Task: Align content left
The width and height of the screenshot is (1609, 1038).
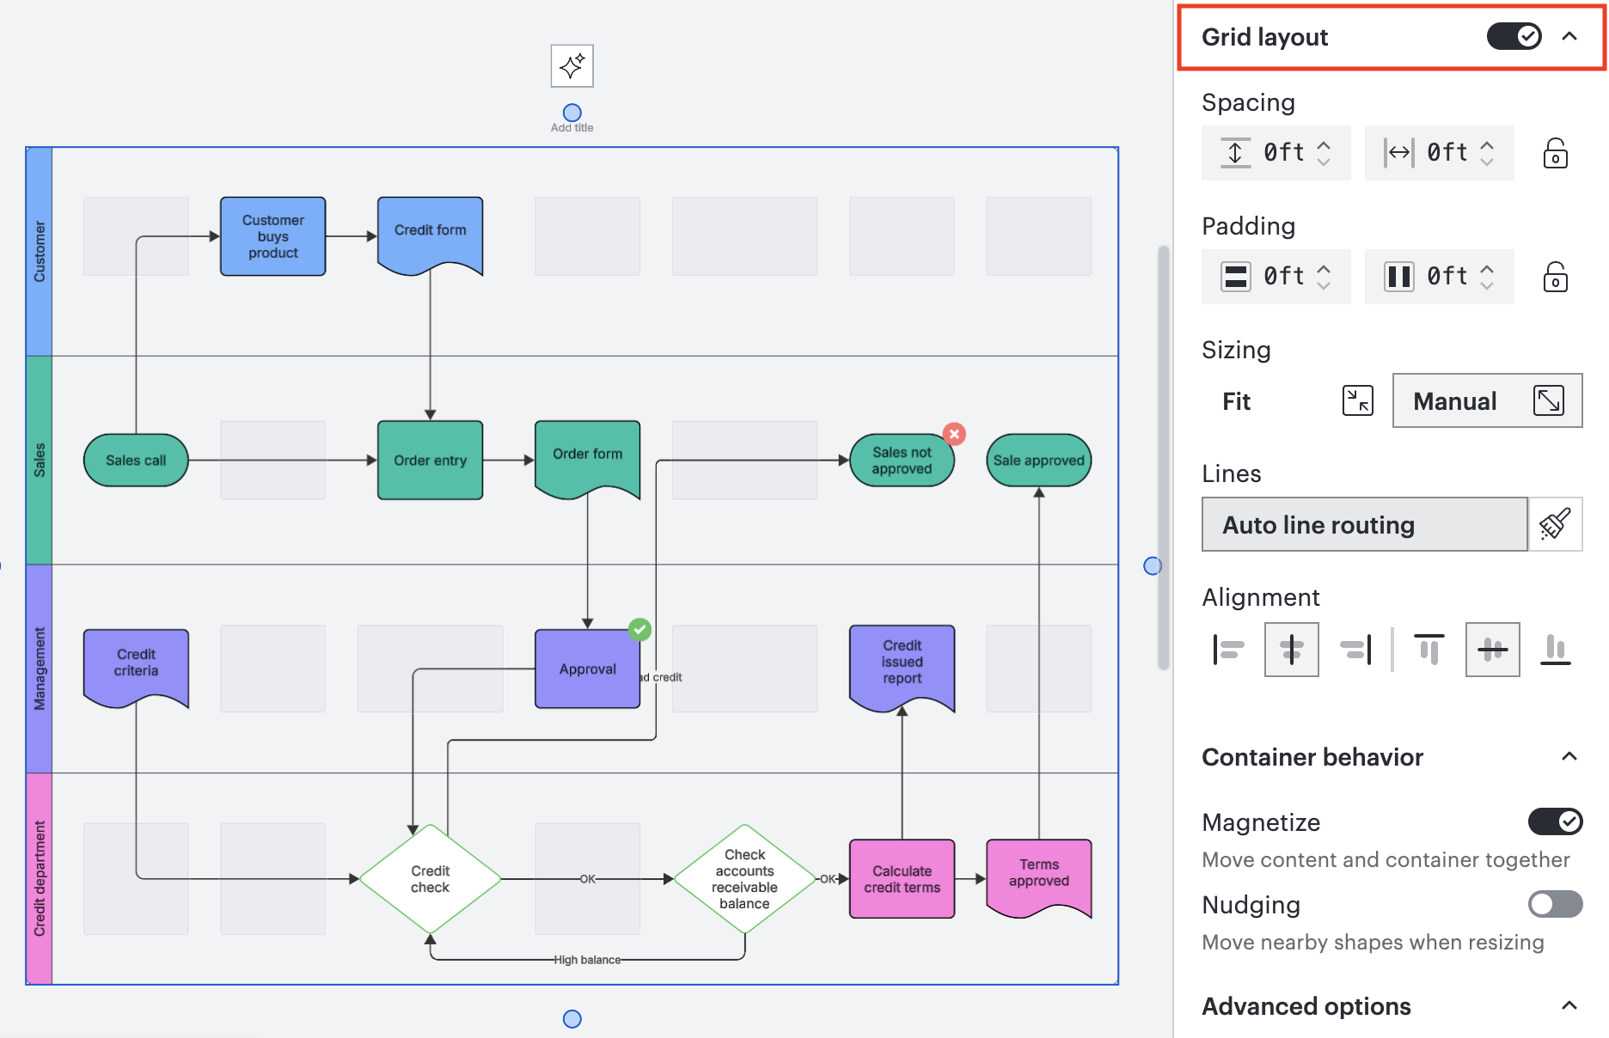Action: tap(1228, 650)
